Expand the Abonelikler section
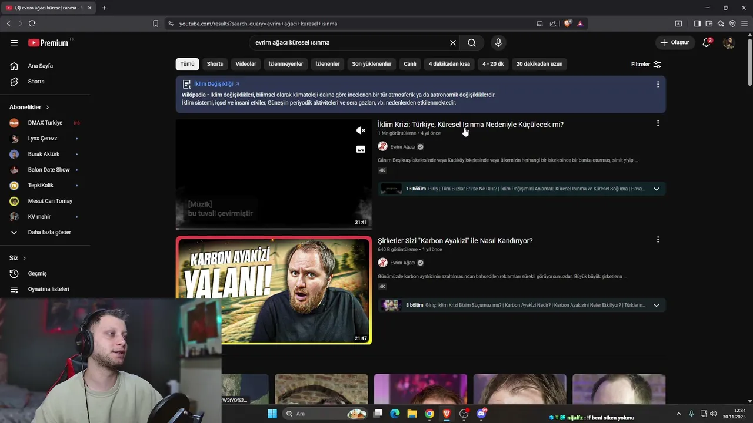The width and height of the screenshot is (753, 423). point(29,107)
